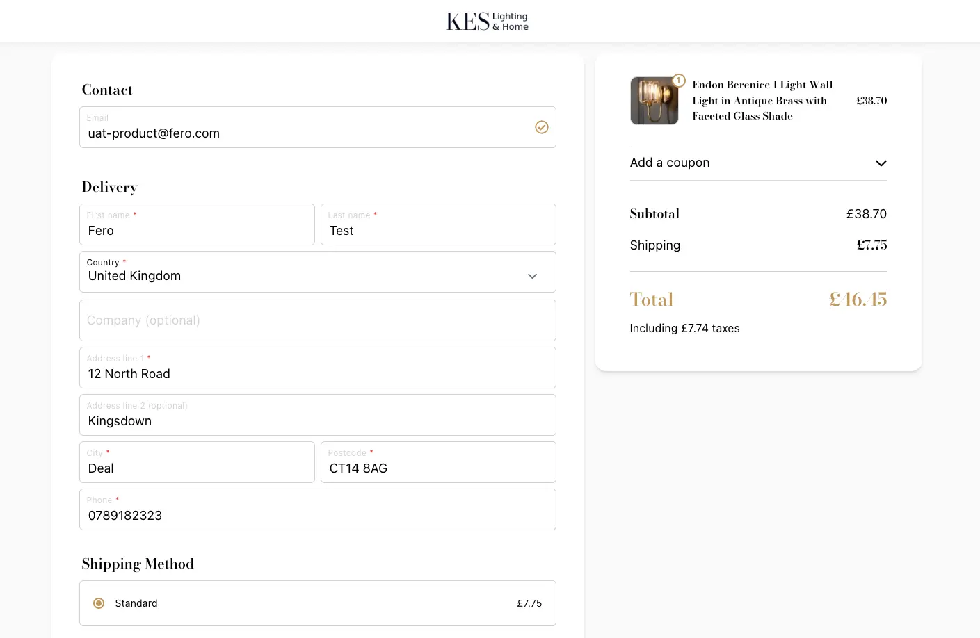Click the Standard shipping option label

click(x=136, y=603)
